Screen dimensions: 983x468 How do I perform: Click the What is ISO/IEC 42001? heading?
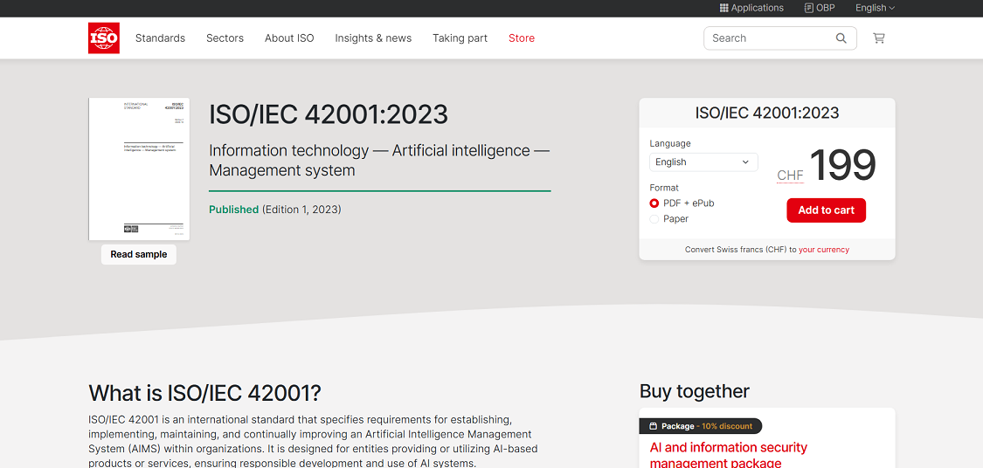205,393
